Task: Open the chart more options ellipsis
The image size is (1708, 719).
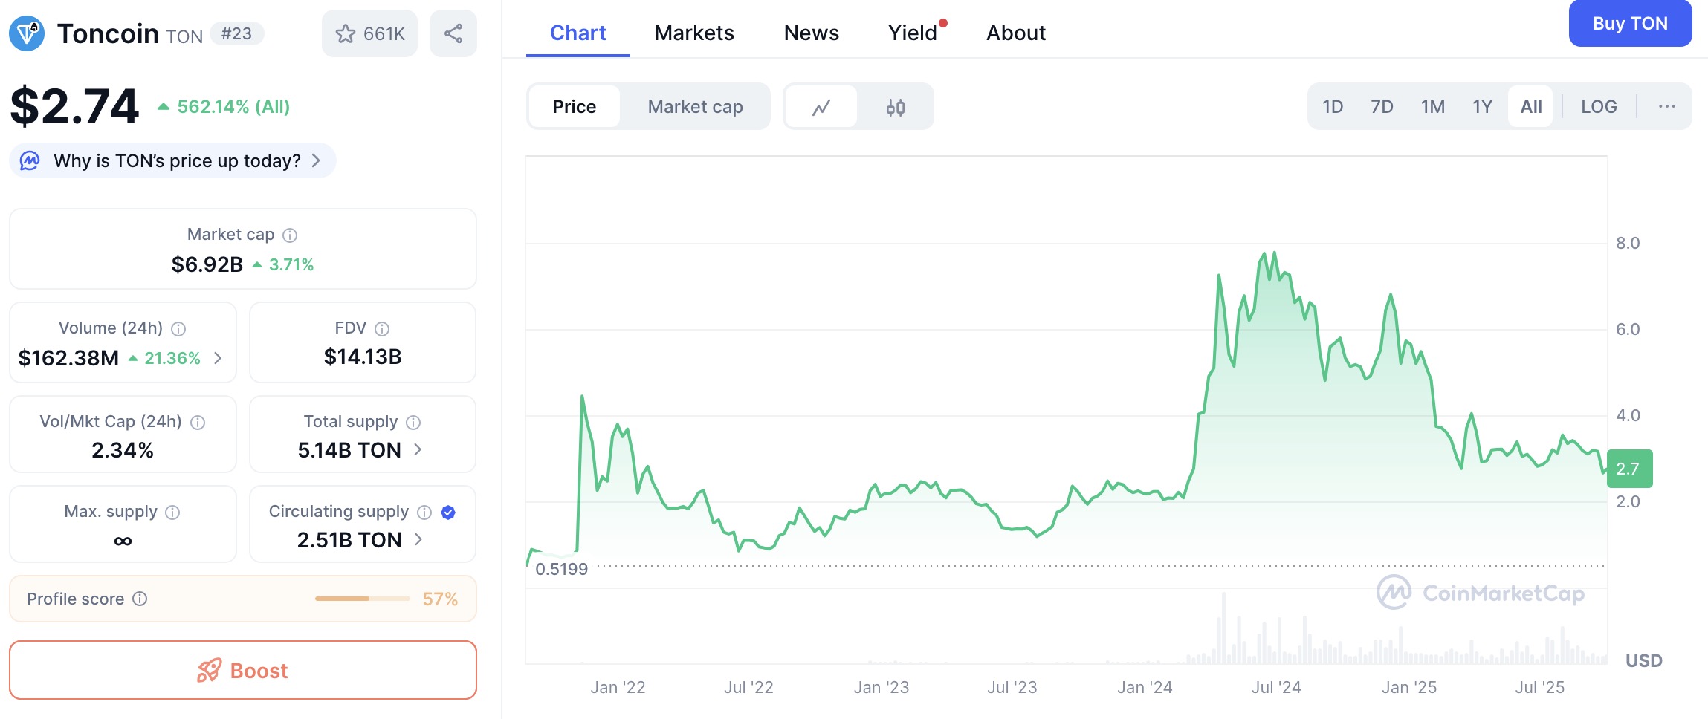Action: point(1666,107)
